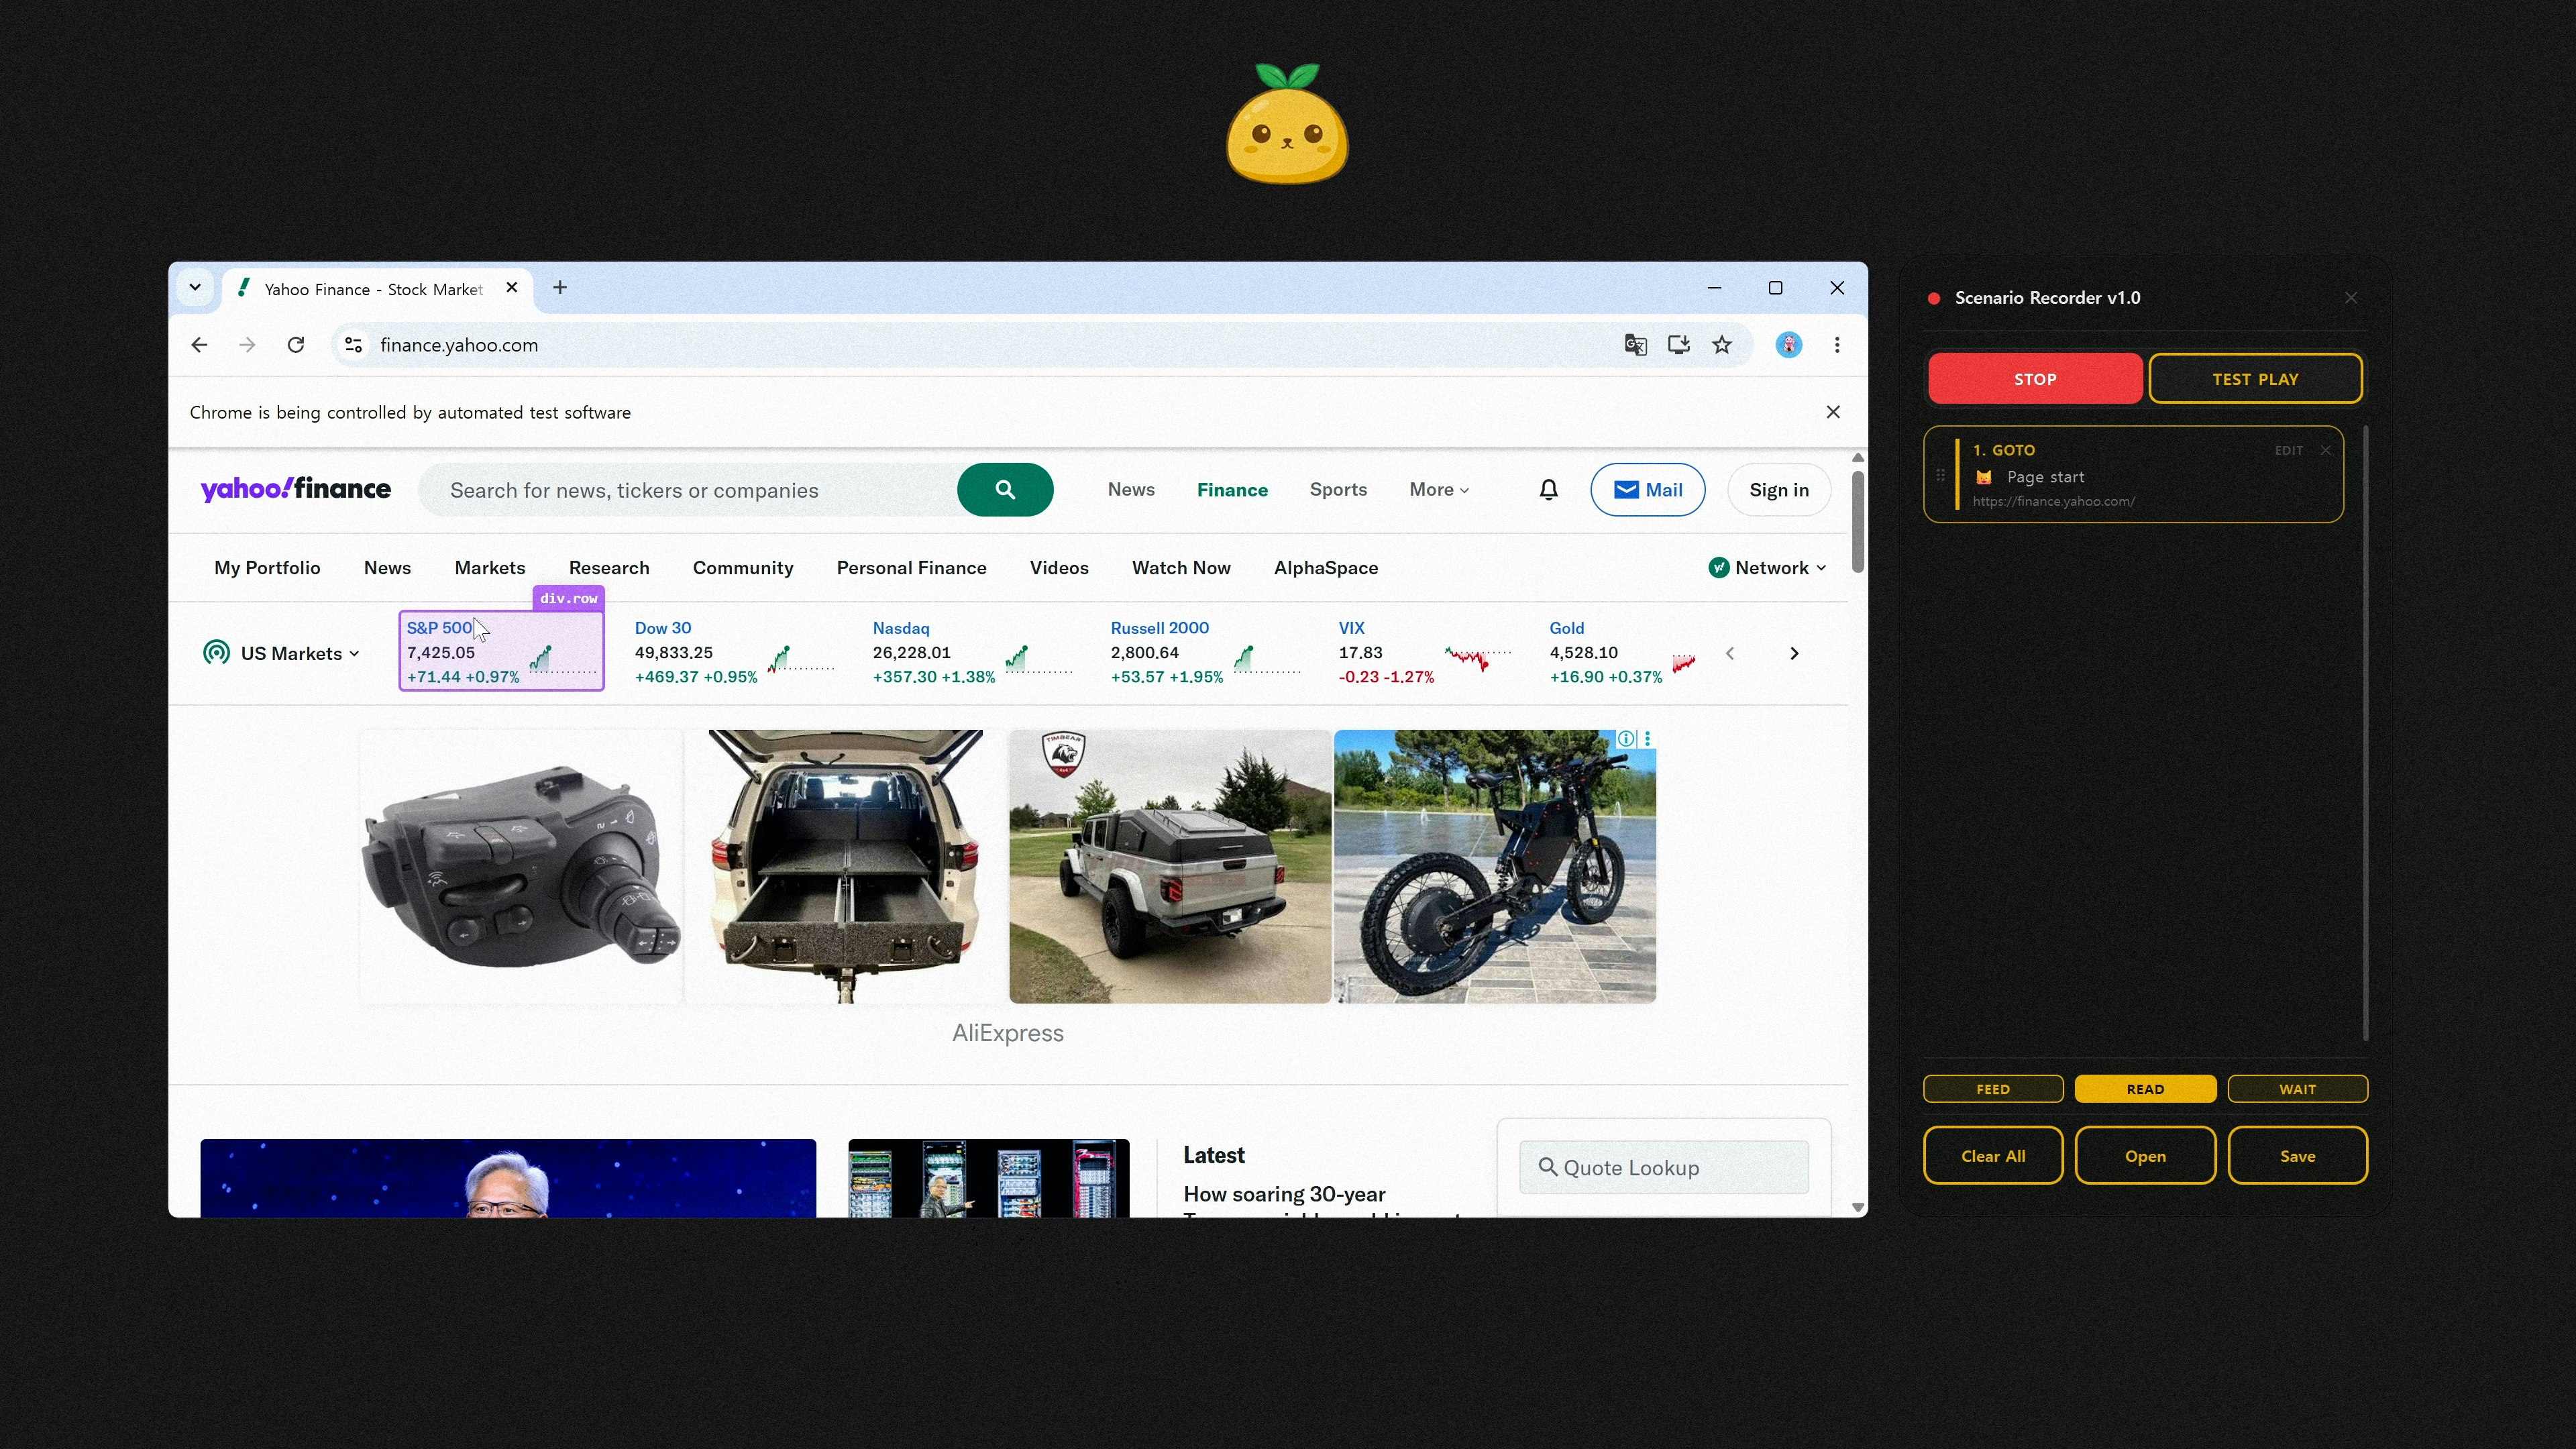The height and width of the screenshot is (1449, 2576).
Task: Dismiss the automated test software banner
Action: (1833, 412)
